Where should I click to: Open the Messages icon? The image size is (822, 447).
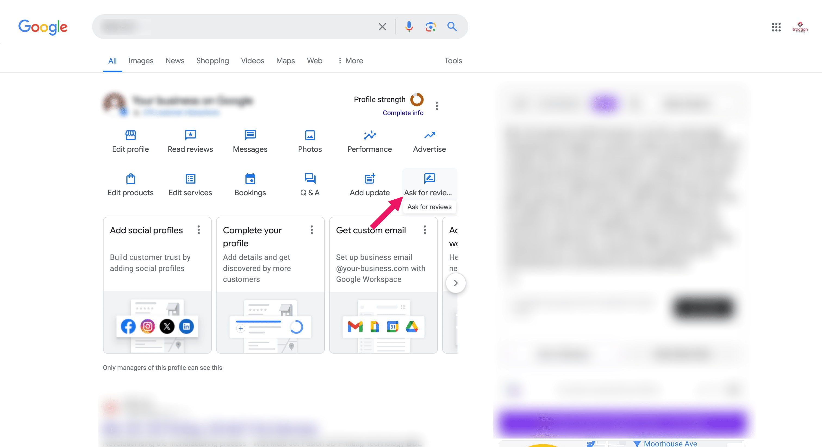[x=250, y=135]
